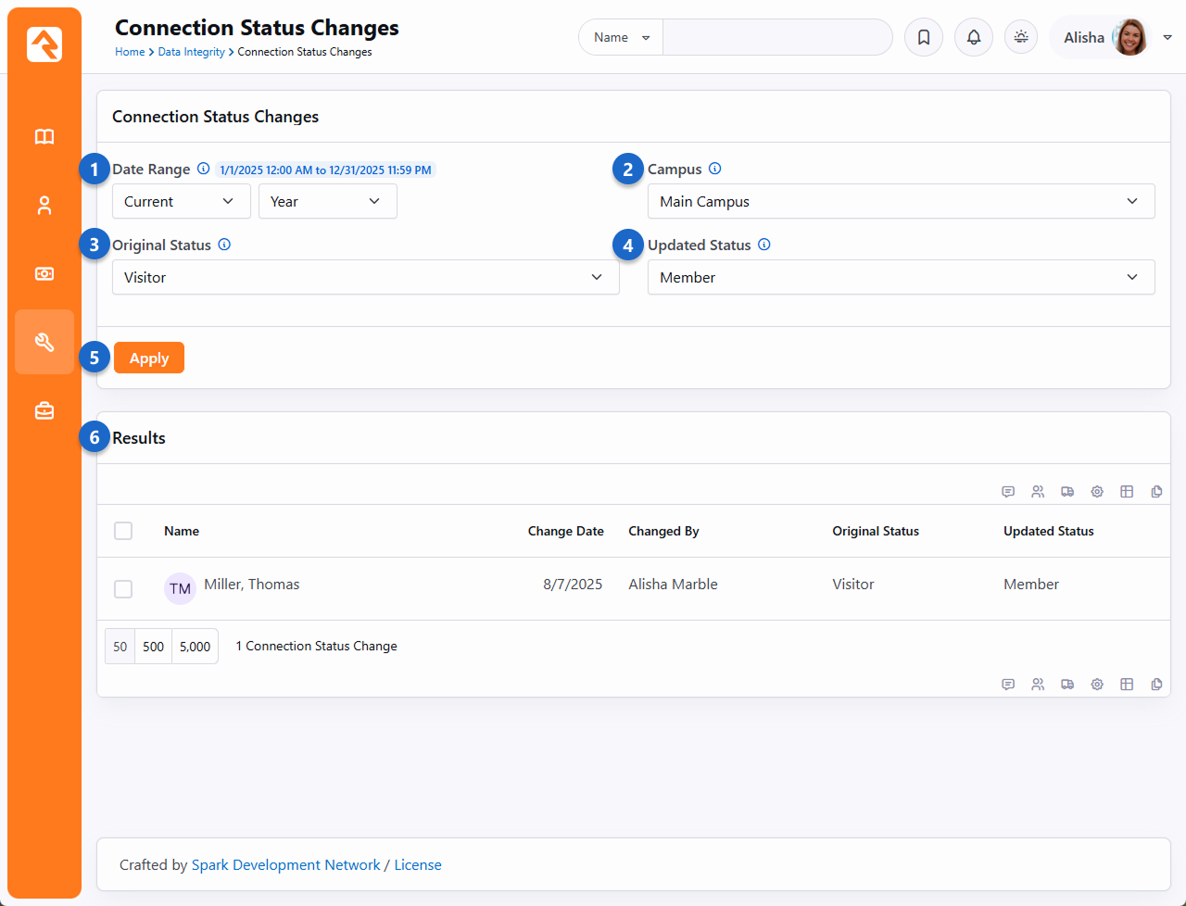Open the briefcase icon in the sidebar

pos(44,410)
